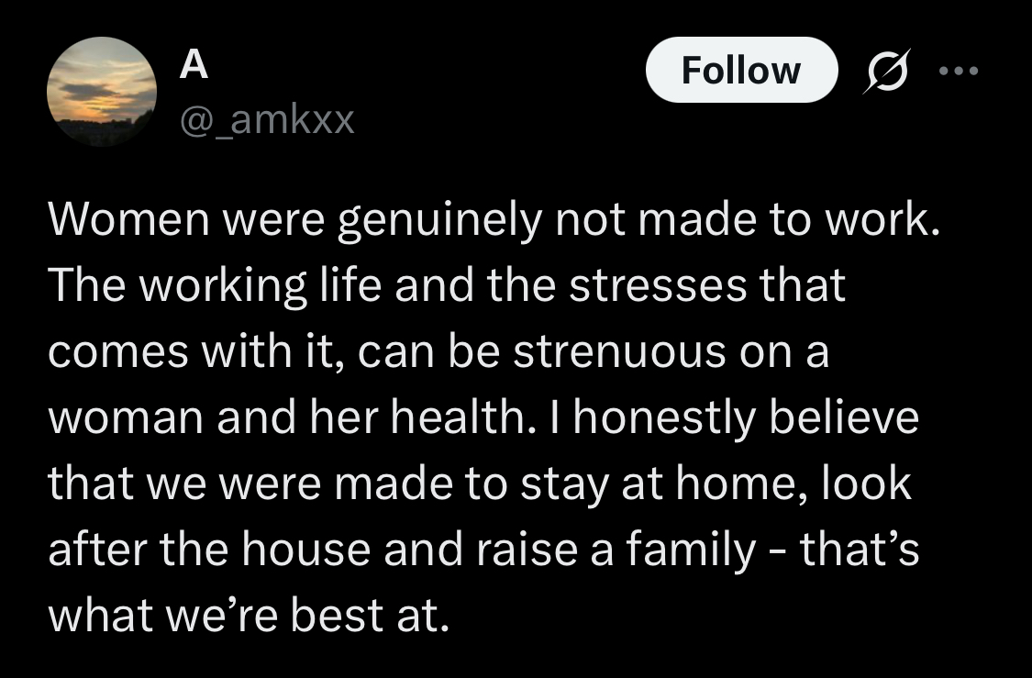Open the Grok explain-this-post icon

(x=887, y=71)
